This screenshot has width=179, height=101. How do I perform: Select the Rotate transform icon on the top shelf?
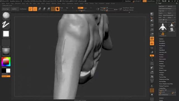[48, 9]
